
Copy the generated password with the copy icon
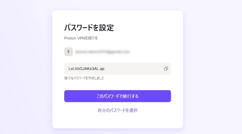coord(166,69)
